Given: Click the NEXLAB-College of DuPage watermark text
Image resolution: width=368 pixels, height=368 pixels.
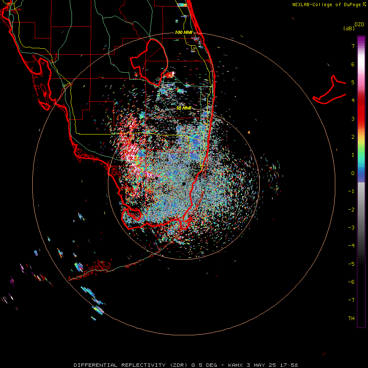Looking at the screenshot, I should pyautogui.click(x=329, y=4).
